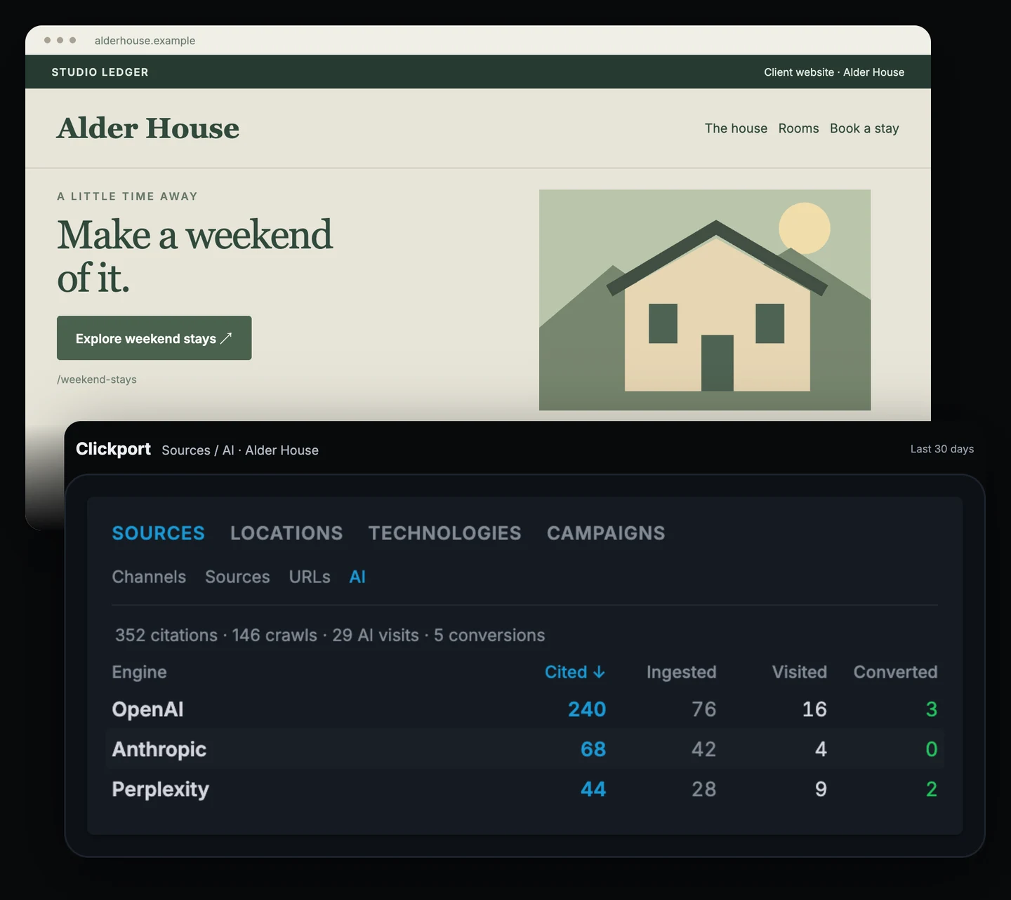Open the Last 30 days range selector
This screenshot has width=1011, height=900.
[x=942, y=449]
